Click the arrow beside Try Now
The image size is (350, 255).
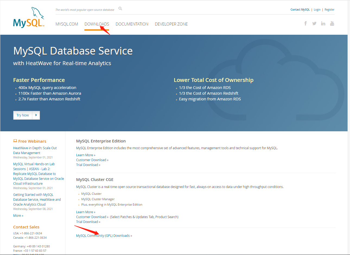(36, 115)
